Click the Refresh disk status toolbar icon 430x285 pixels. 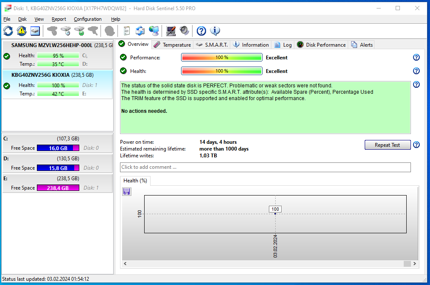(x=8, y=31)
